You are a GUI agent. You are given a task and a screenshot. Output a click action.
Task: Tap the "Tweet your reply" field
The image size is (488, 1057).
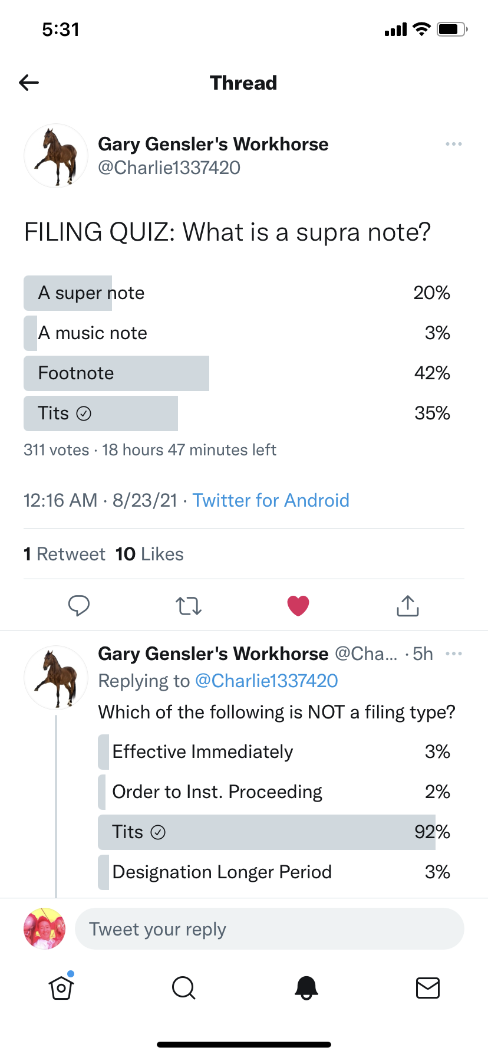click(269, 929)
